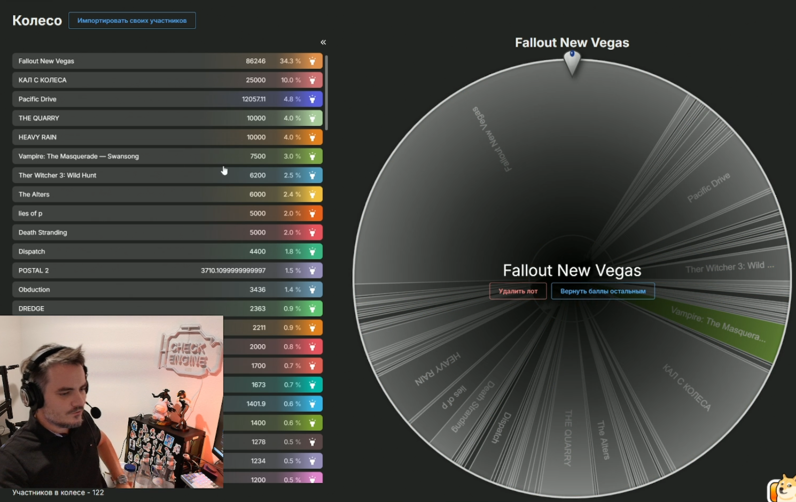This screenshot has width=796, height=502.
Task: Click The Alters segment on the wheel
Action: point(602,440)
